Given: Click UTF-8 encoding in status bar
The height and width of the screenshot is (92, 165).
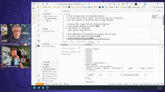Looking at the screenshot, I should 126,84.
